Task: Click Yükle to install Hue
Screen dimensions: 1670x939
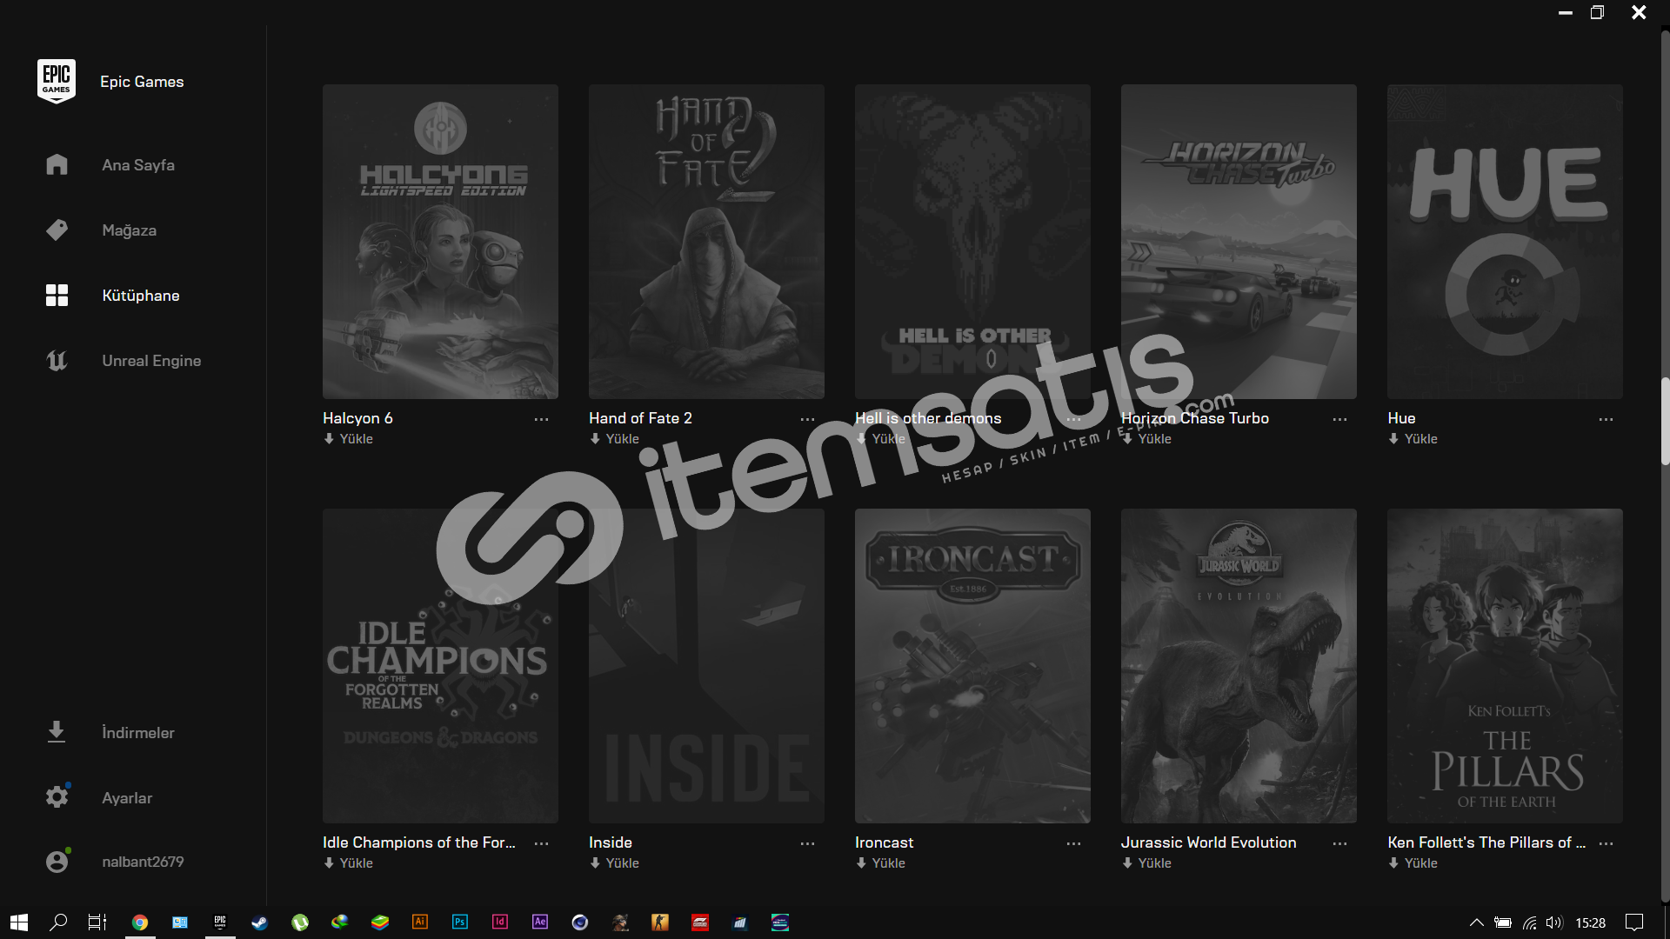Action: [1413, 439]
